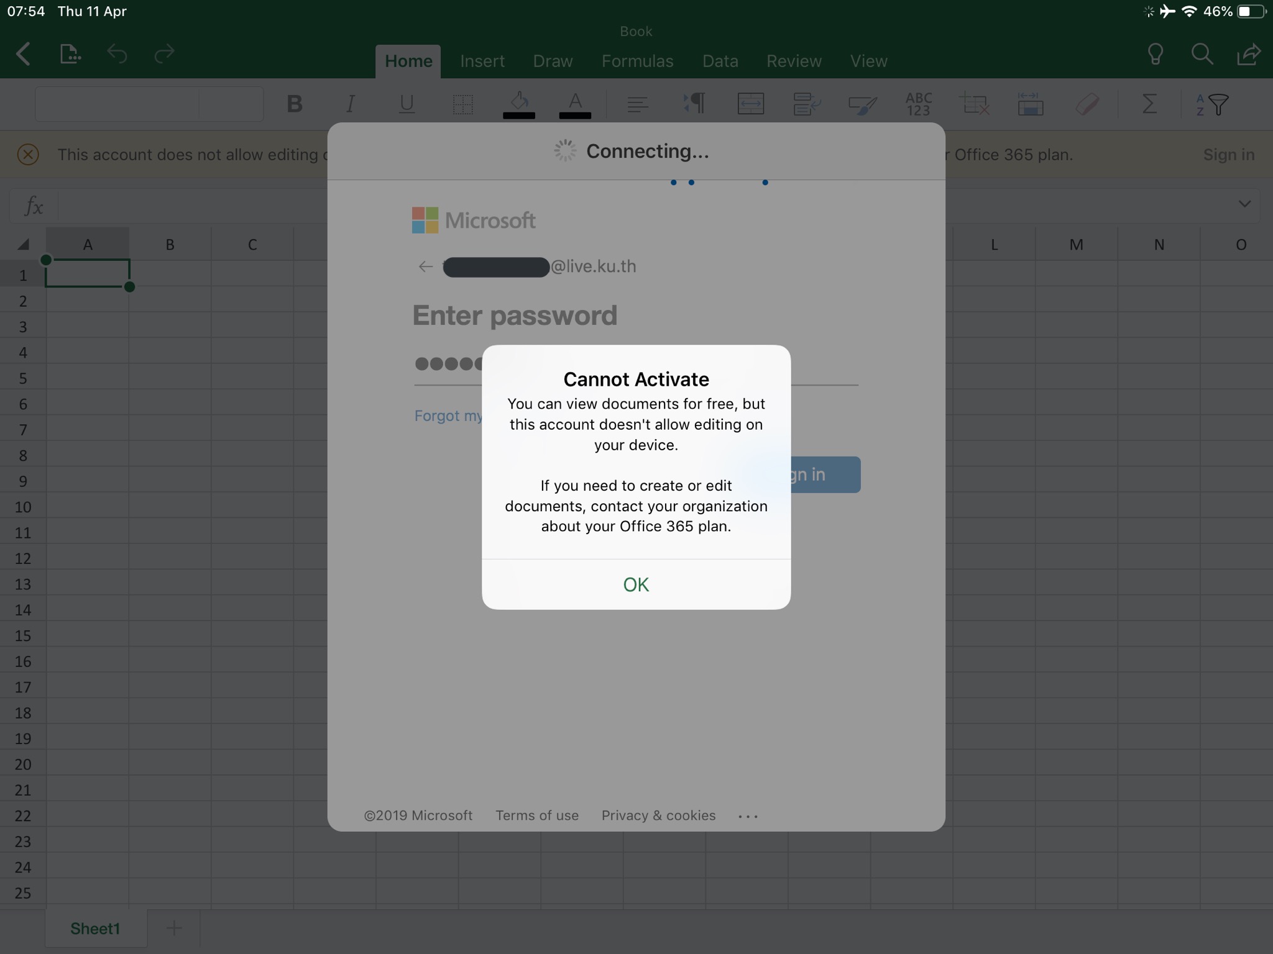Switch to the Review tab

click(x=794, y=61)
